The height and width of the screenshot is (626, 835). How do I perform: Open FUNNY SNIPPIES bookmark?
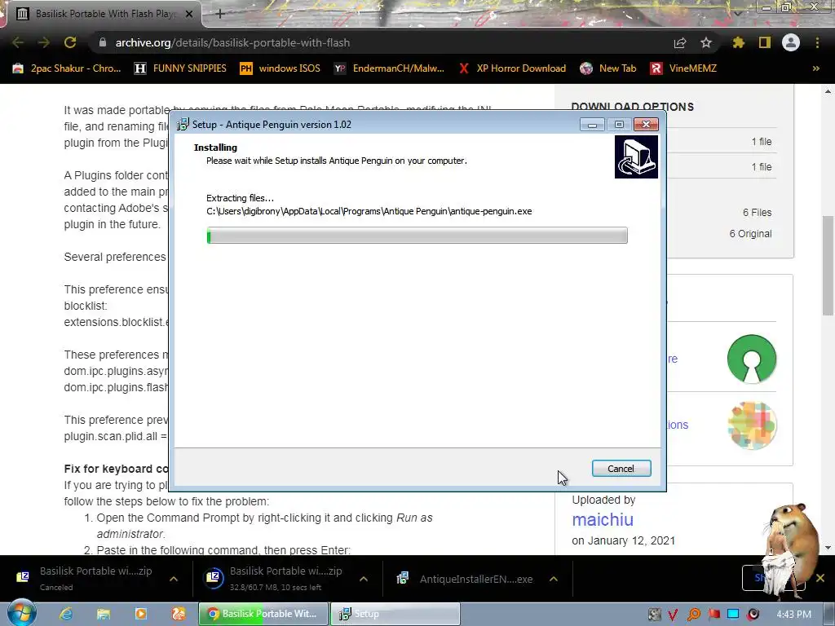180,68
